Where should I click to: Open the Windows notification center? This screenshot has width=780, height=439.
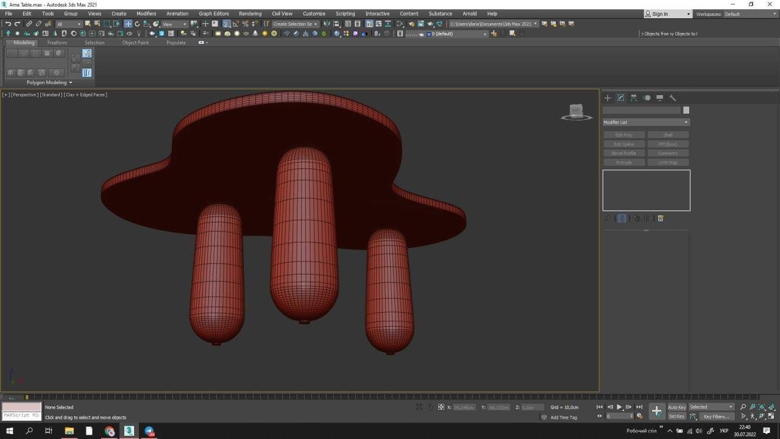(767, 431)
